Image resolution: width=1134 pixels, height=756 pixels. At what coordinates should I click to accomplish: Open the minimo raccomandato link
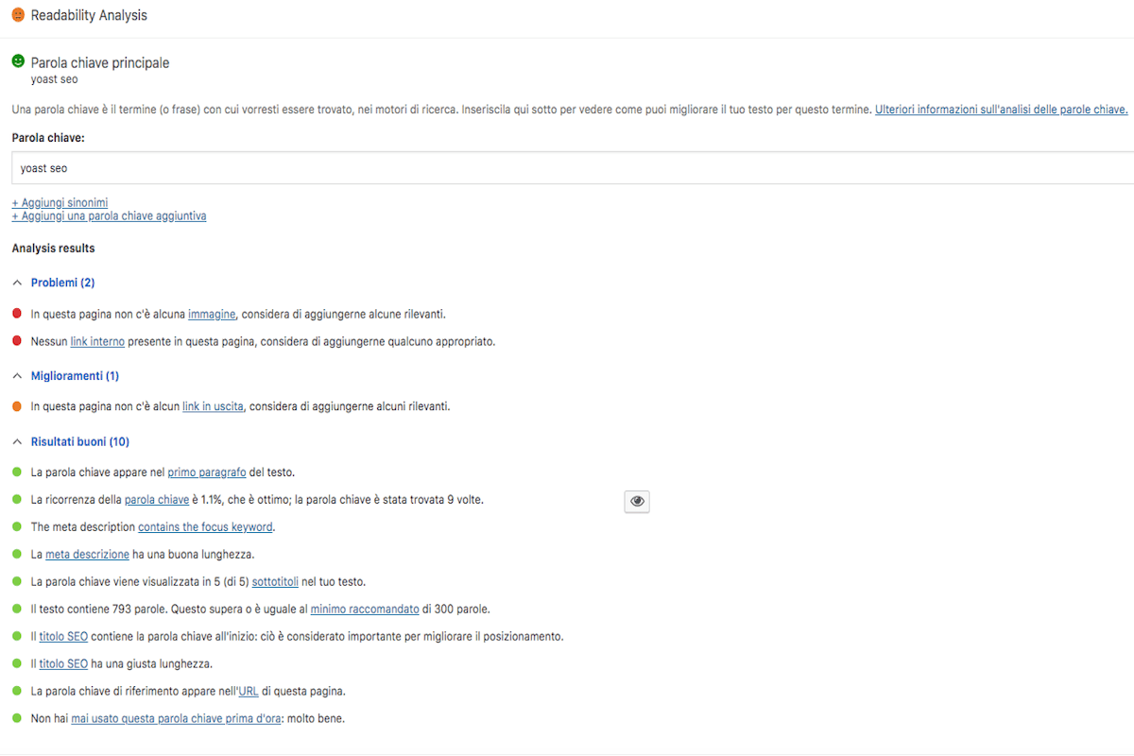coord(365,609)
